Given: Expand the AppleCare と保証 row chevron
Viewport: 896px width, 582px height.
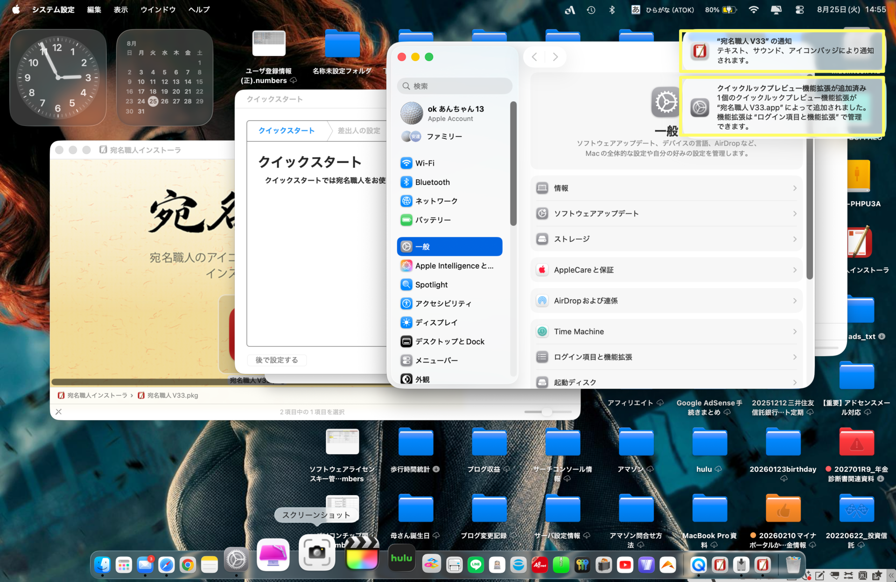Looking at the screenshot, I should coord(795,270).
